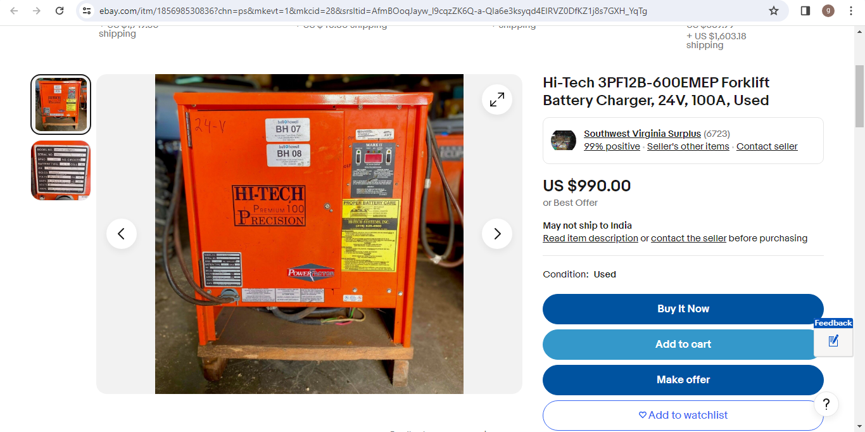Viewport: 865px width, 432px height.
Task: Bookmark this page with the star icon
Action: pyautogui.click(x=773, y=11)
